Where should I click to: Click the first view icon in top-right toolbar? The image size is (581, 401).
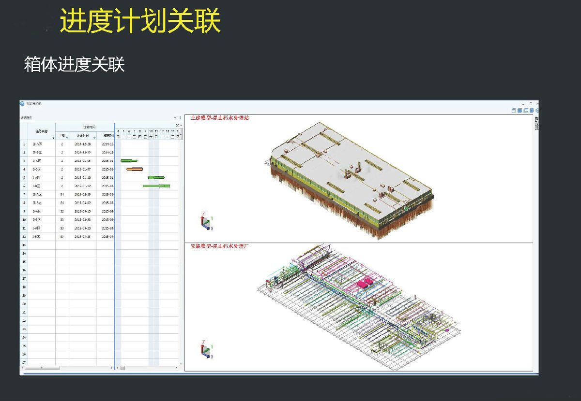click(513, 110)
